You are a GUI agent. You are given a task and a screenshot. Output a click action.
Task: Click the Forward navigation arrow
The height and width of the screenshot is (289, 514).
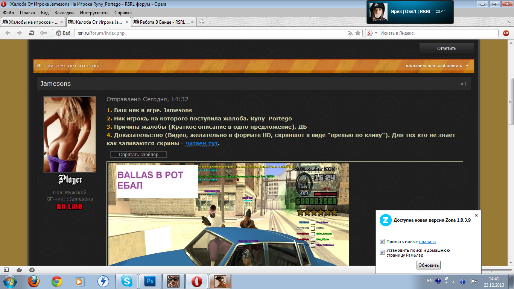click(x=20, y=33)
